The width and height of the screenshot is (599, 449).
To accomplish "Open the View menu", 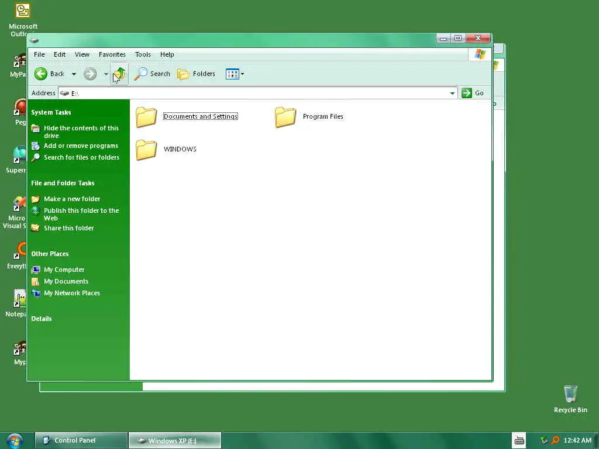I will coord(82,54).
